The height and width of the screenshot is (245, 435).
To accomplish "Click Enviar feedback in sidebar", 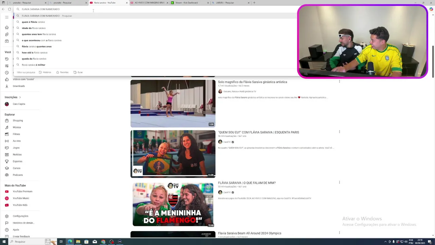I will click(21, 236).
